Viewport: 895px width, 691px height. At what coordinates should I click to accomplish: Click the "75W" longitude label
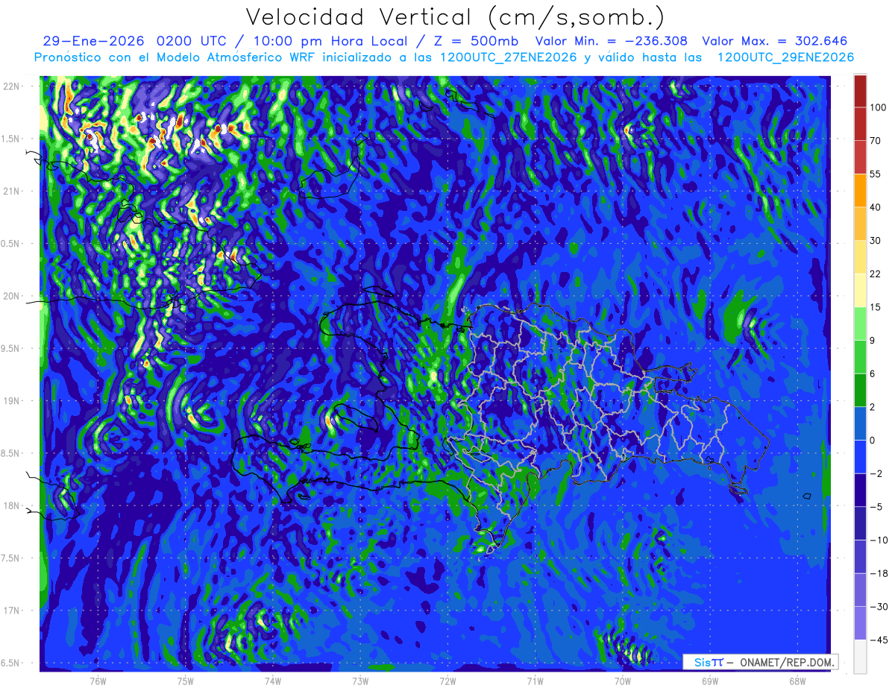click(186, 681)
